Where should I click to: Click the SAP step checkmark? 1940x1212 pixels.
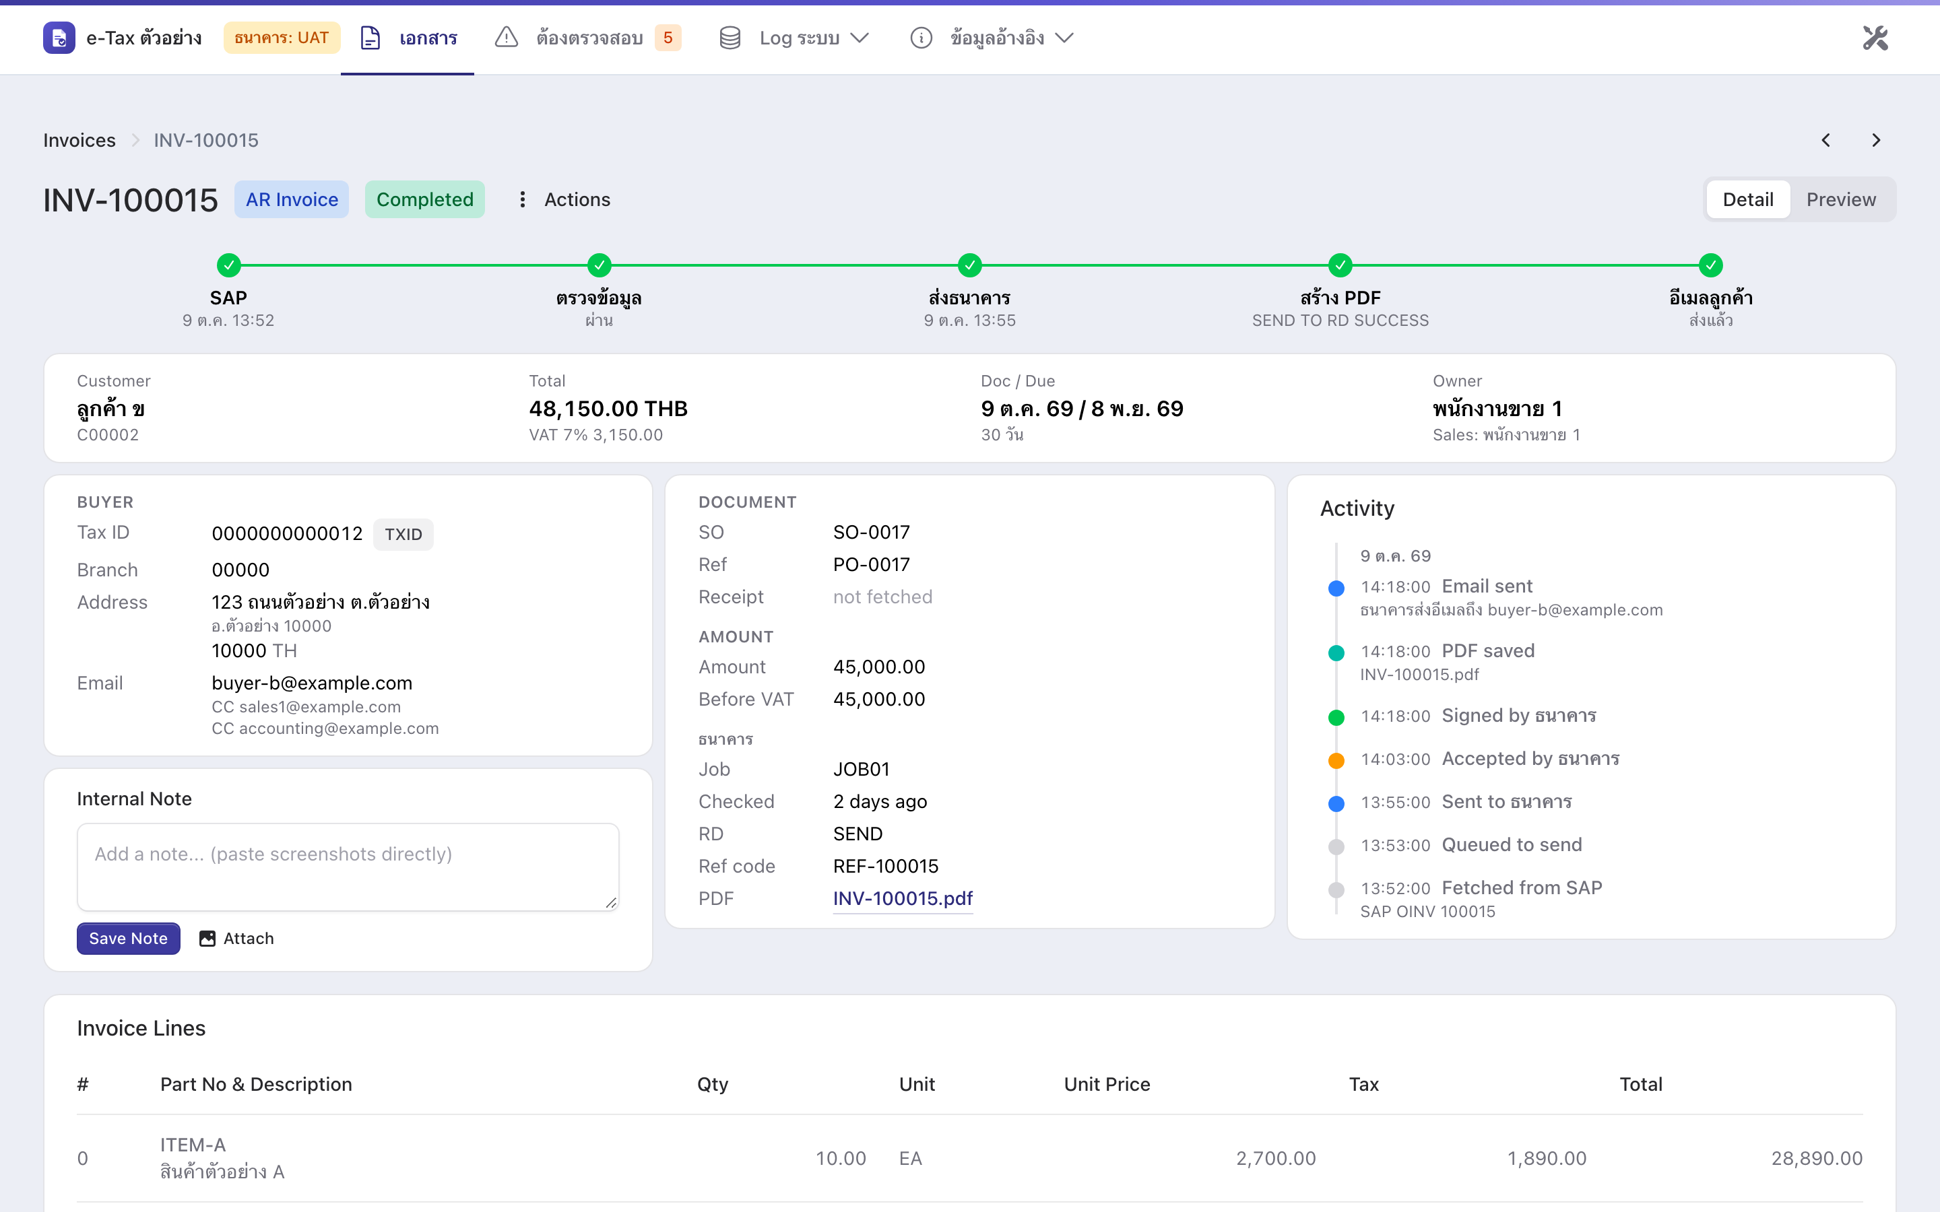pos(228,265)
